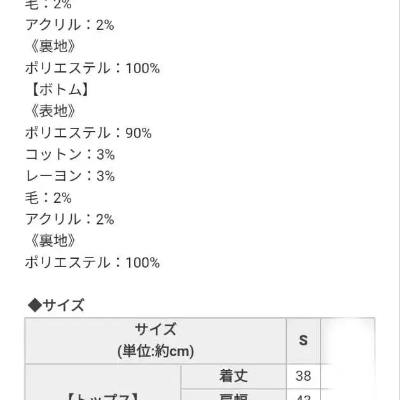Click the 38 value in the table

coord(303,376)
